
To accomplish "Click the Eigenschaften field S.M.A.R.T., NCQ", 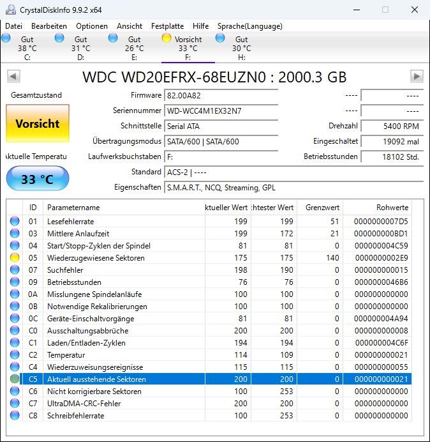I will click(293, 187).
